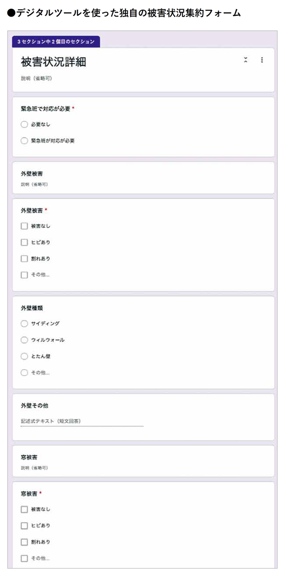
Task: Tick 割れあり under 窓被害
Action: point(24,542)
